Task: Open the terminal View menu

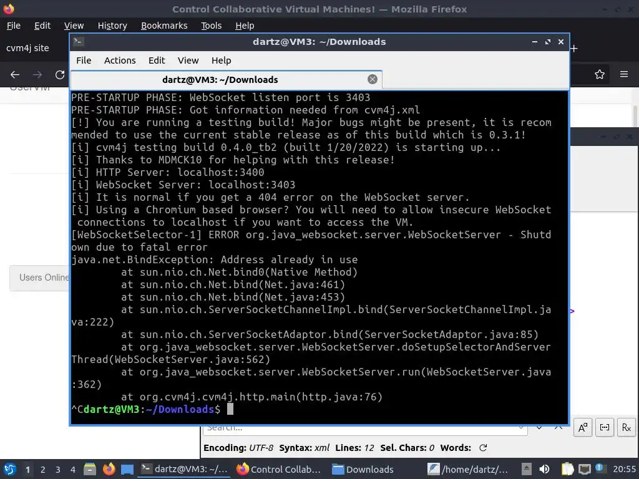Action: (188, 60)
